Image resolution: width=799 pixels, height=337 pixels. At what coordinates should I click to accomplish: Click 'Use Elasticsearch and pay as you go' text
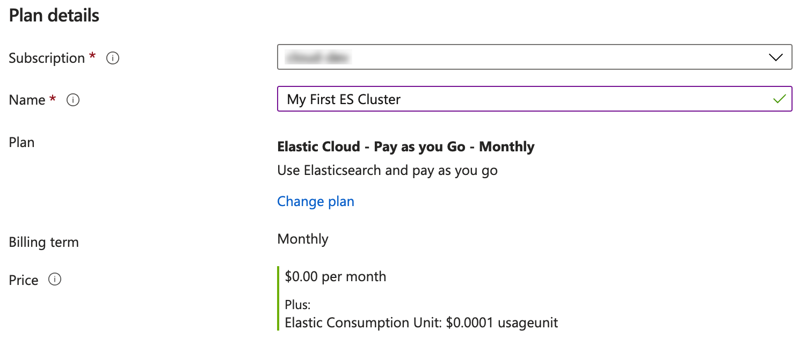(x=388, y=171)
